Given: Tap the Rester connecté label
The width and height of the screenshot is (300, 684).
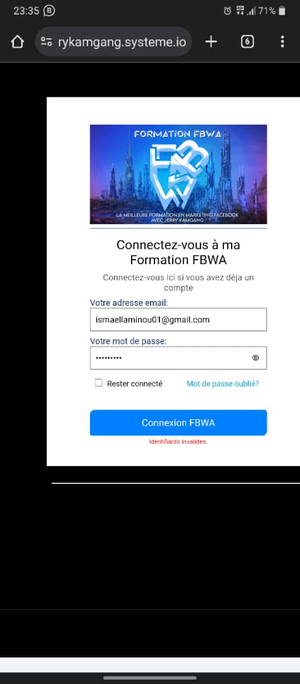Looking at the screenshot, I should (135, 384).
